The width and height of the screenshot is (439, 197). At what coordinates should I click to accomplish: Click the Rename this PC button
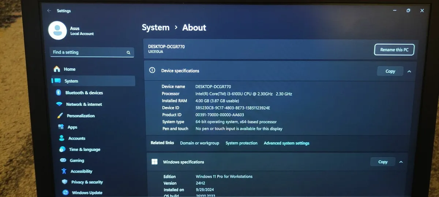click(394, 50)
